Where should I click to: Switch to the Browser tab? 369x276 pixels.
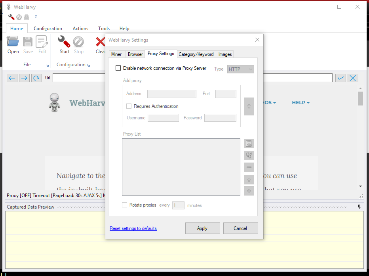tap(135, 54)
